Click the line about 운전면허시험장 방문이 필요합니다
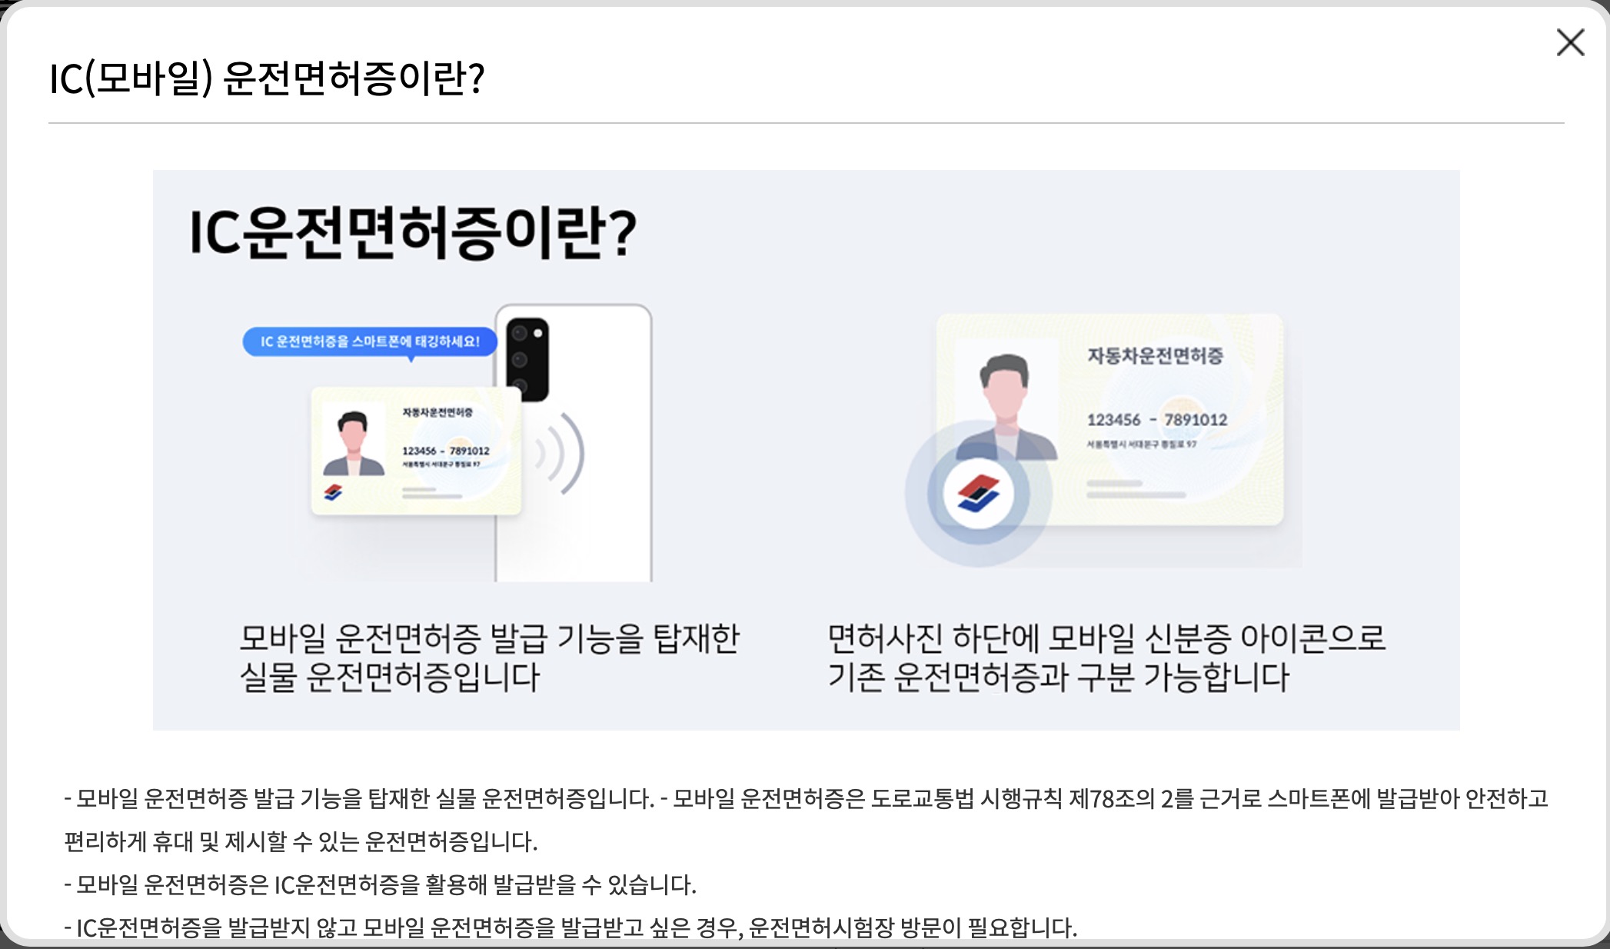 [x=571, y=927]
